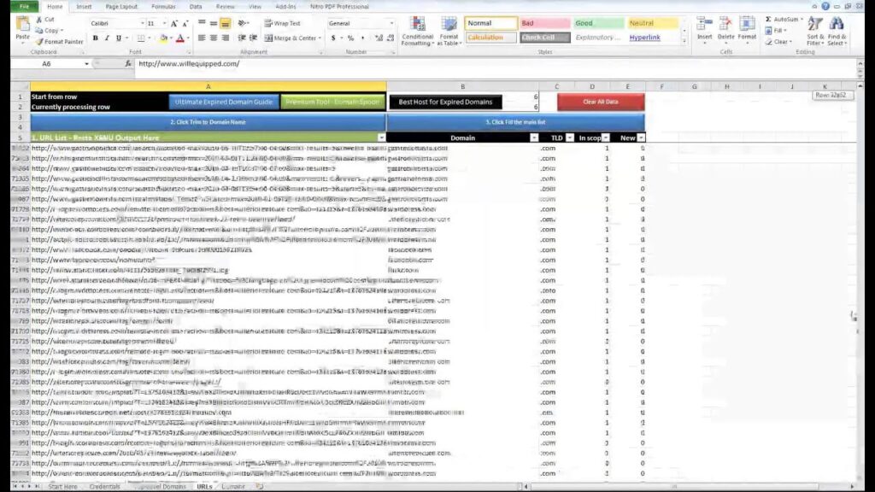Click the Cut scissors button

[x=45, y=20]
